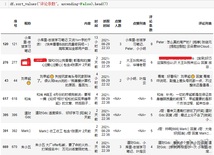This screenshot has width=214, height=155.
Task: Click content cell 收工收工 包含1张图片
Action: [x=65, y=131]
